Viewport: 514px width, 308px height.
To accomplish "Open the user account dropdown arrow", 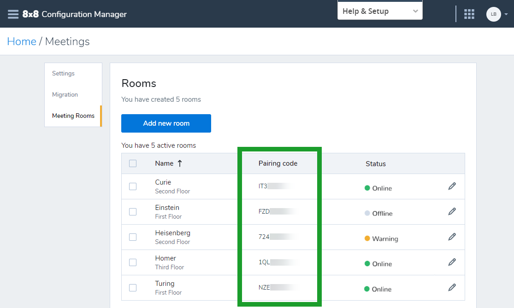I will (x=506, y=14).
